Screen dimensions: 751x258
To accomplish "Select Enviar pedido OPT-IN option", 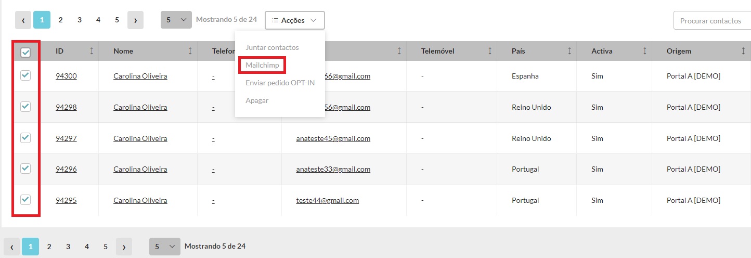I will tap(280, 83).
